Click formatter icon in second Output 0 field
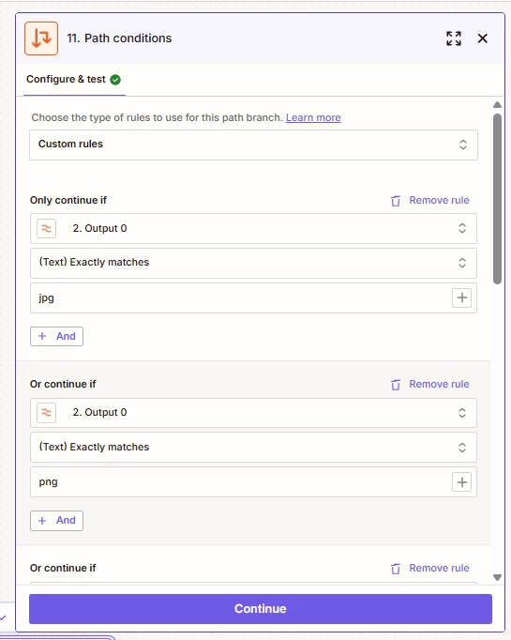Viewport: 511px width, 640px height. pyautogui.click(x=47, y=413)
